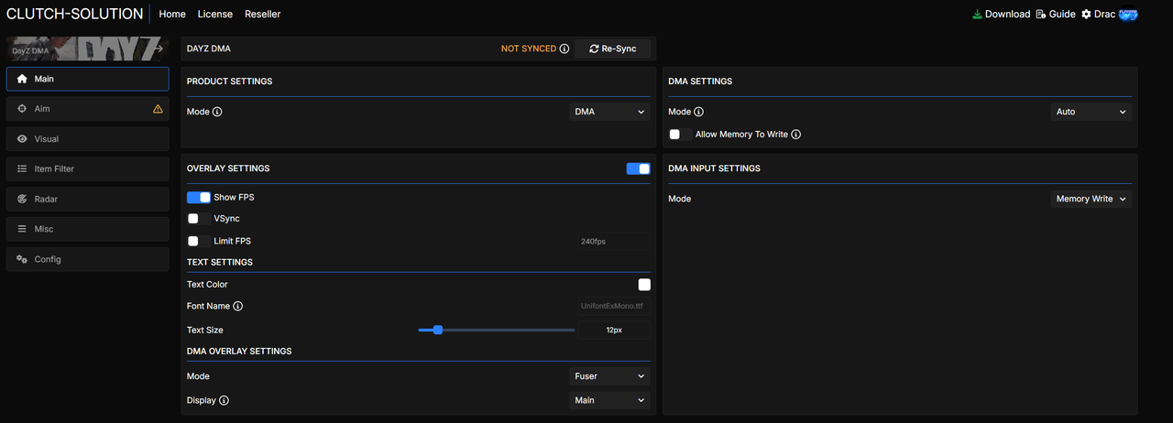1173x423 pixels.
Task: Switch to the Visual sidebar tab
Action: point(88,139)
